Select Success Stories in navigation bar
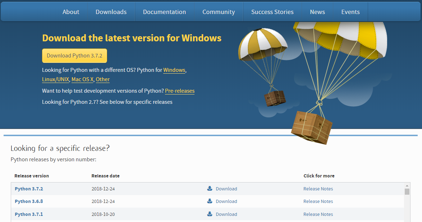The image size is (422, 222). pos(272,12)
